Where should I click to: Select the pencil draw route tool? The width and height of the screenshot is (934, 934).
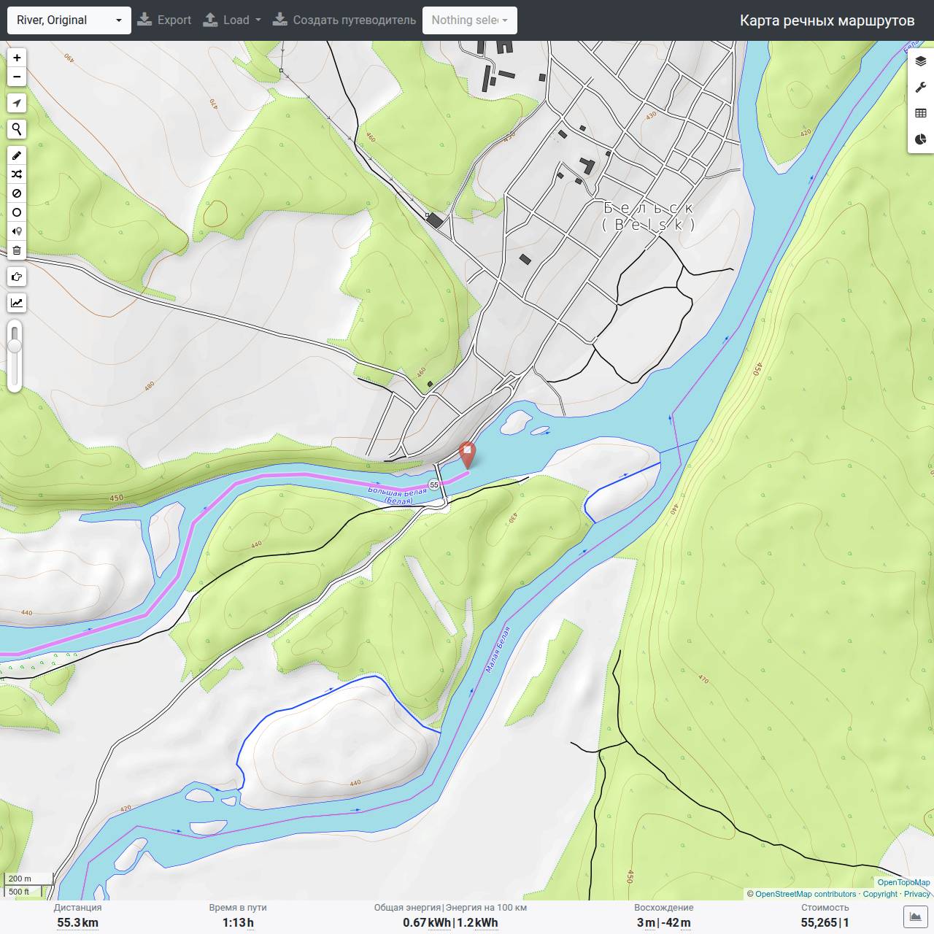(16, 155)
